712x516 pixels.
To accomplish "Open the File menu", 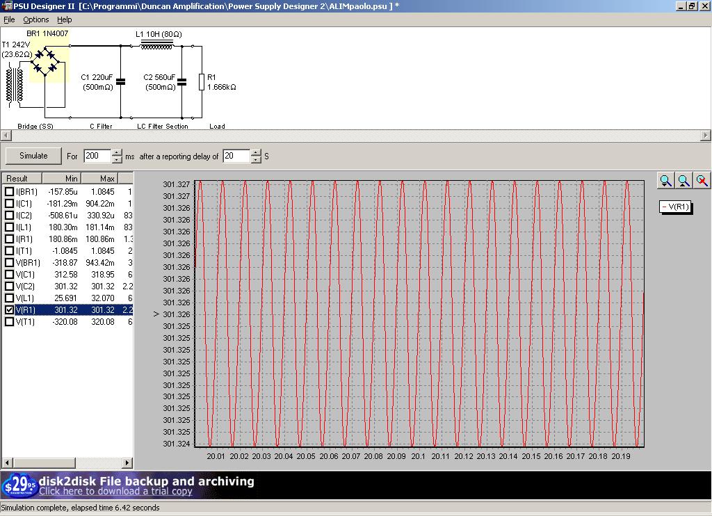I will [9, 19].
